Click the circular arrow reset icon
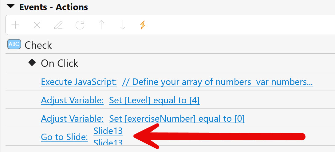 tap(80, 25)
